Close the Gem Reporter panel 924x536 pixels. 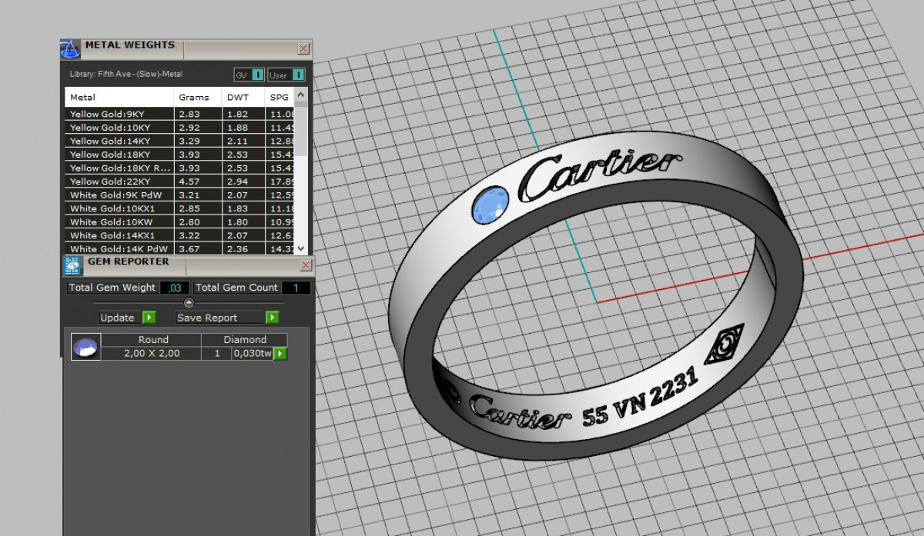point(305,265)
